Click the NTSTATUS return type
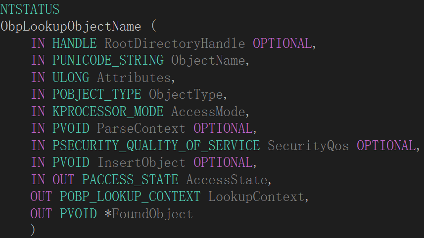This screenshot has height=238, width=424. [30, 9]
